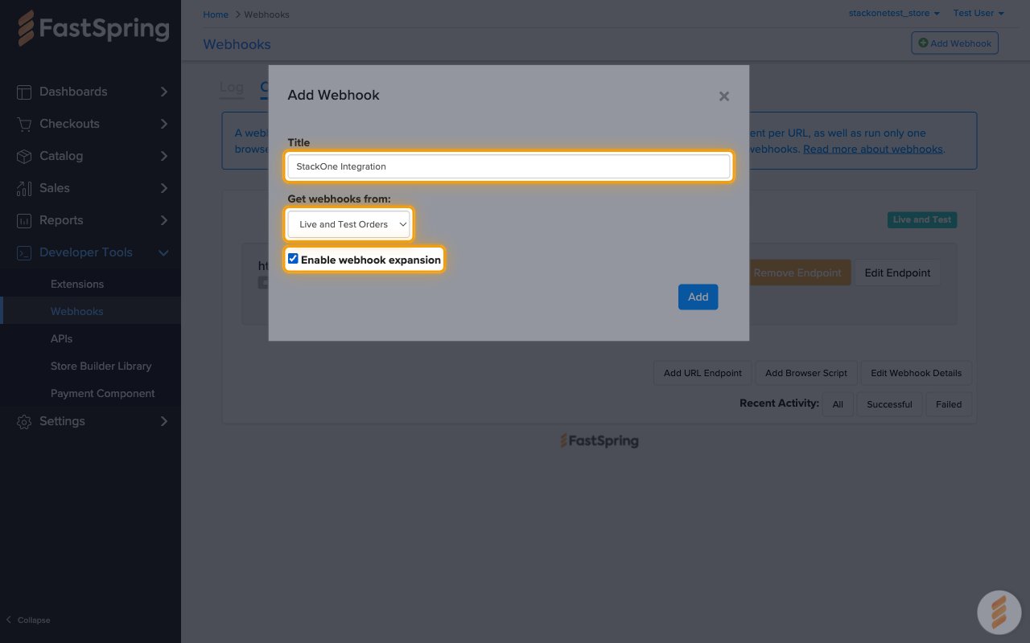Open the Get webhooks from dropdown
The width and height of the screenshot is (1030, 643).
pyautogui.click(x=349, y=224)
